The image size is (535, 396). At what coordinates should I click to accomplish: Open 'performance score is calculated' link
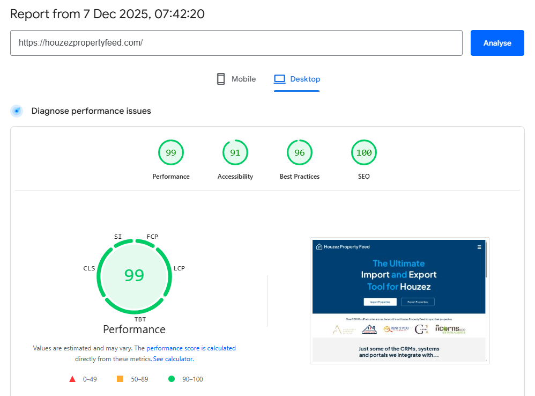(x=191, y=348)
